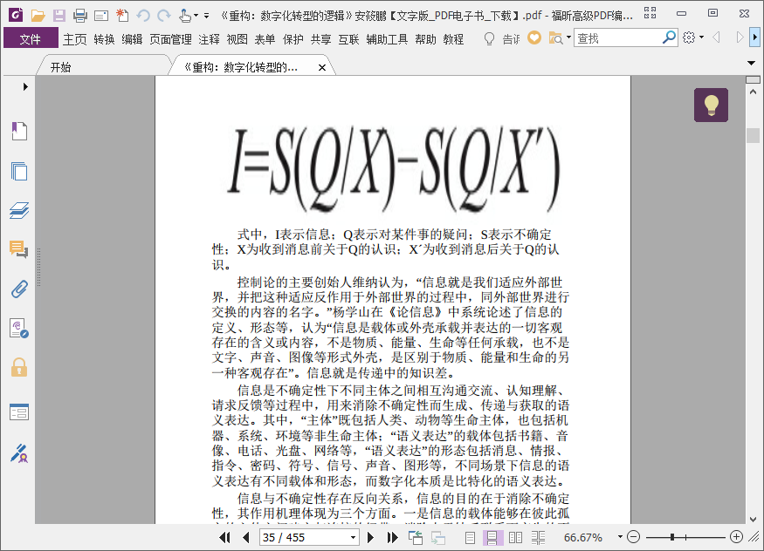Email the document using the envelope icon

pos(101,16)
